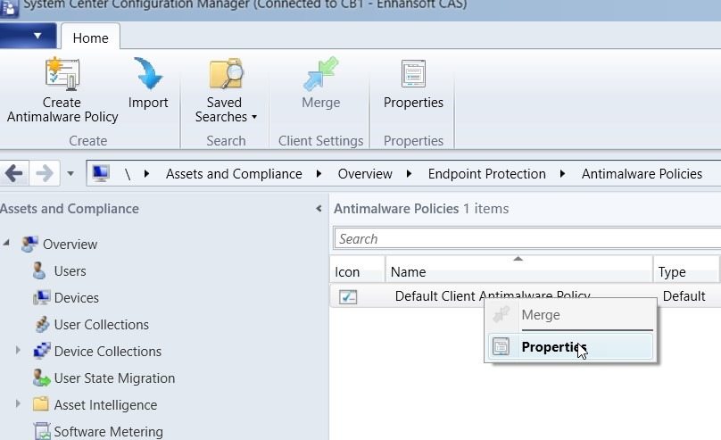Select Assets and Compliance breadcrumb
Viewport: 721px width, 440px height.
[x=234, y=174]
